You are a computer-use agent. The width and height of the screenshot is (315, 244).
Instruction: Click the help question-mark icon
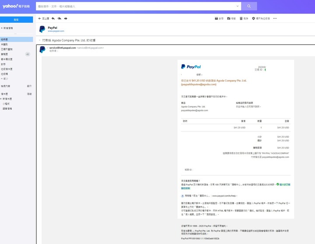pos(182,196)
